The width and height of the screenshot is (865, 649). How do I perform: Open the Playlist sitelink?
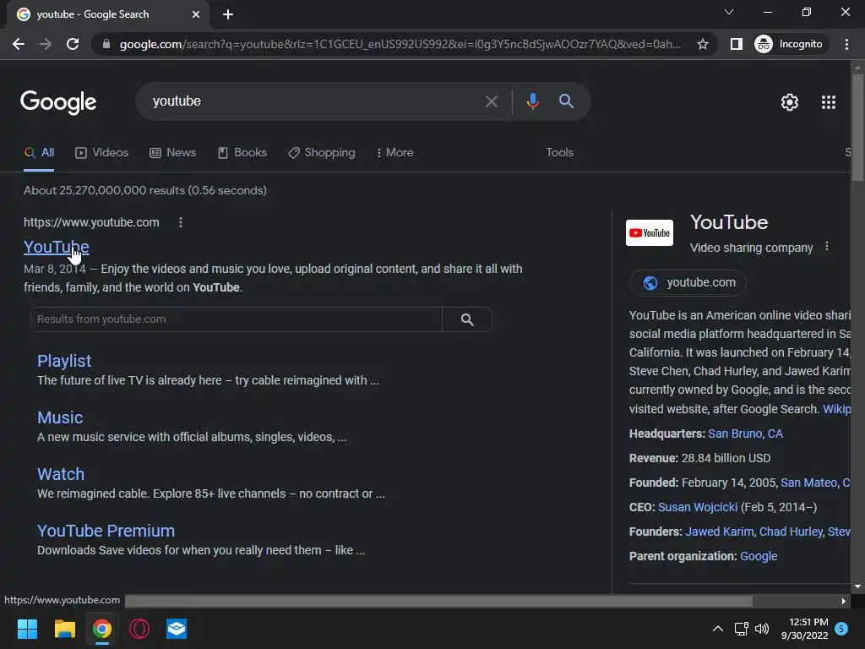click(x=64, y=361)
